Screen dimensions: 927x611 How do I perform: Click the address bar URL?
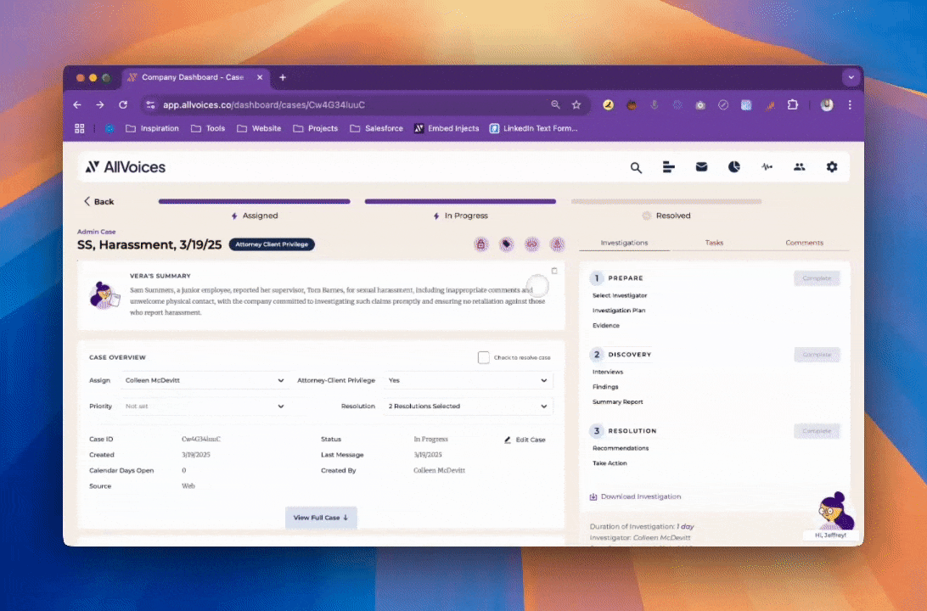264,104
